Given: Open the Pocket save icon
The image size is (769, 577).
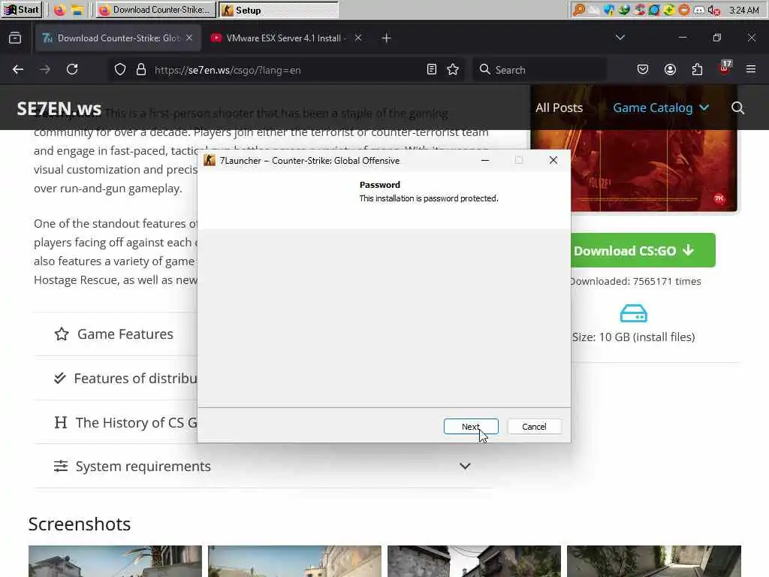Looking at the screenshot, I should tap(643, 70).
